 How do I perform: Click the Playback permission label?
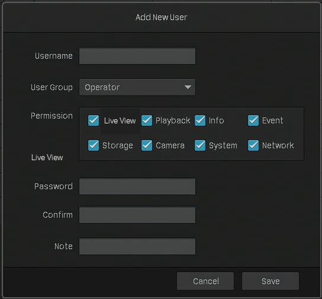click(173, 120)
